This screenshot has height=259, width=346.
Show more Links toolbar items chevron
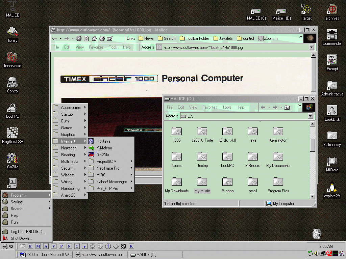300,37
